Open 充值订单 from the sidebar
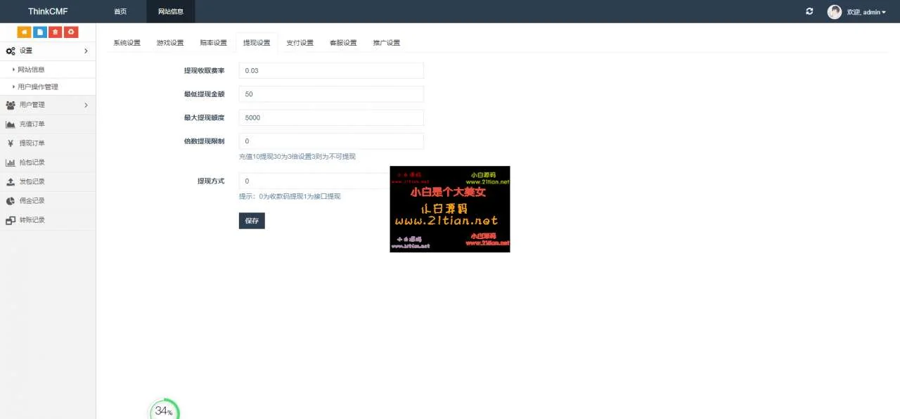Image resolution: width=900 pixels, height=419 pixels. 32,124
